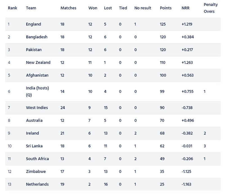
Task: Select the Points column header
Action: (x=166, y=8)
